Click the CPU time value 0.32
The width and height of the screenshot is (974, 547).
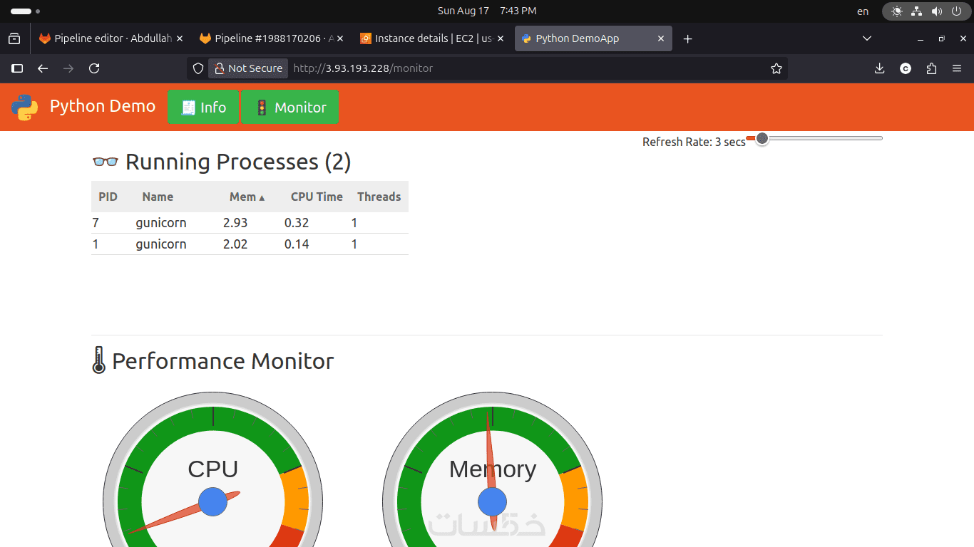[x=297, y=223]
